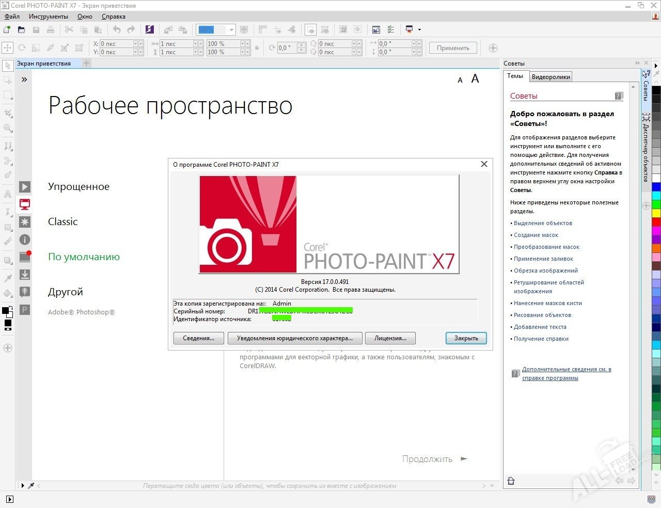The width and height of the screenshot is (661, 508).
Task: Open the welcome screen launcher dropdown arrow
Action: click(x=419, y=30)
